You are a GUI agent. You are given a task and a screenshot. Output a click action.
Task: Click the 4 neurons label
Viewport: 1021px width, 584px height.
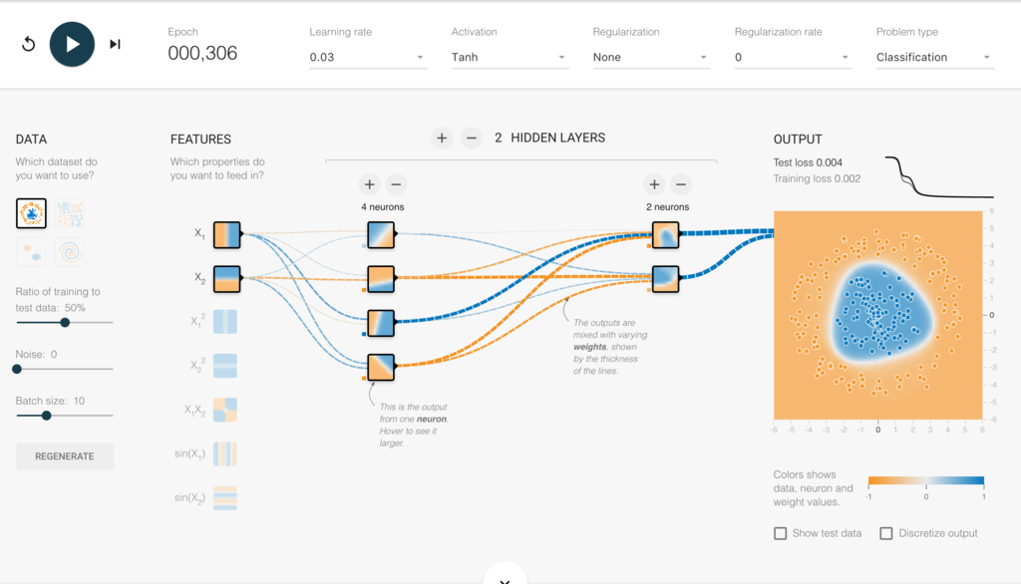pyautogui.click(x=382, y=207)
